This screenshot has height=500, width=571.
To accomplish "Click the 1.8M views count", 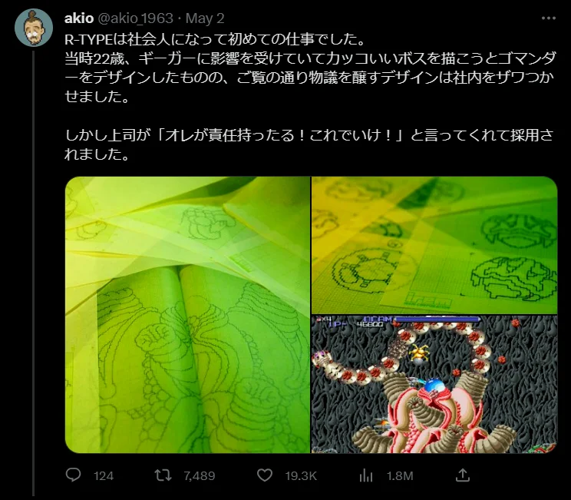I will pos(400,476).
